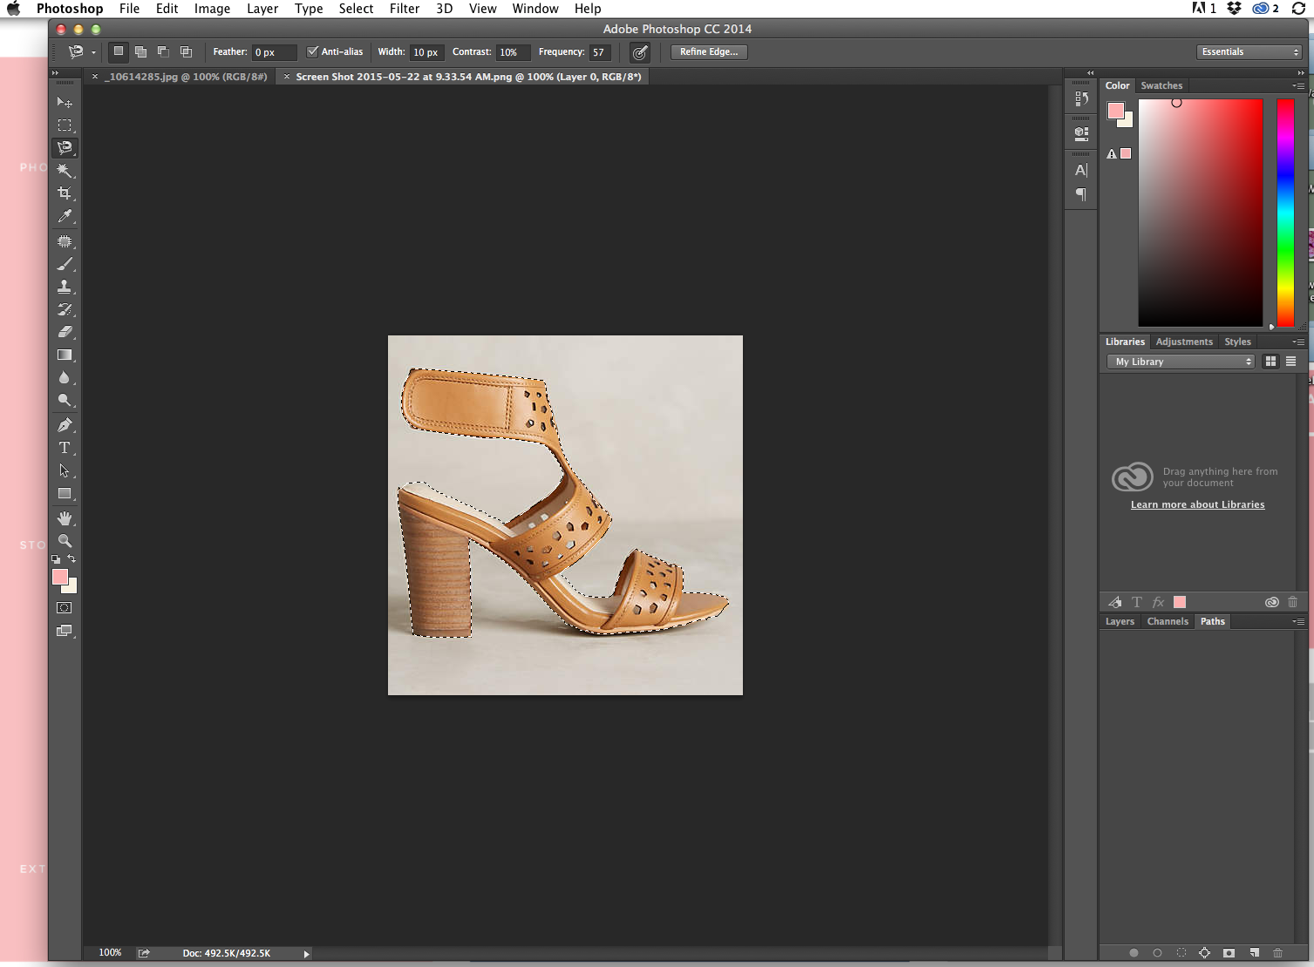The width and height of the screenshot is (1314, 967).
Task: Select the Rectangular Marquee tool
Action: [x=65, y=125]
